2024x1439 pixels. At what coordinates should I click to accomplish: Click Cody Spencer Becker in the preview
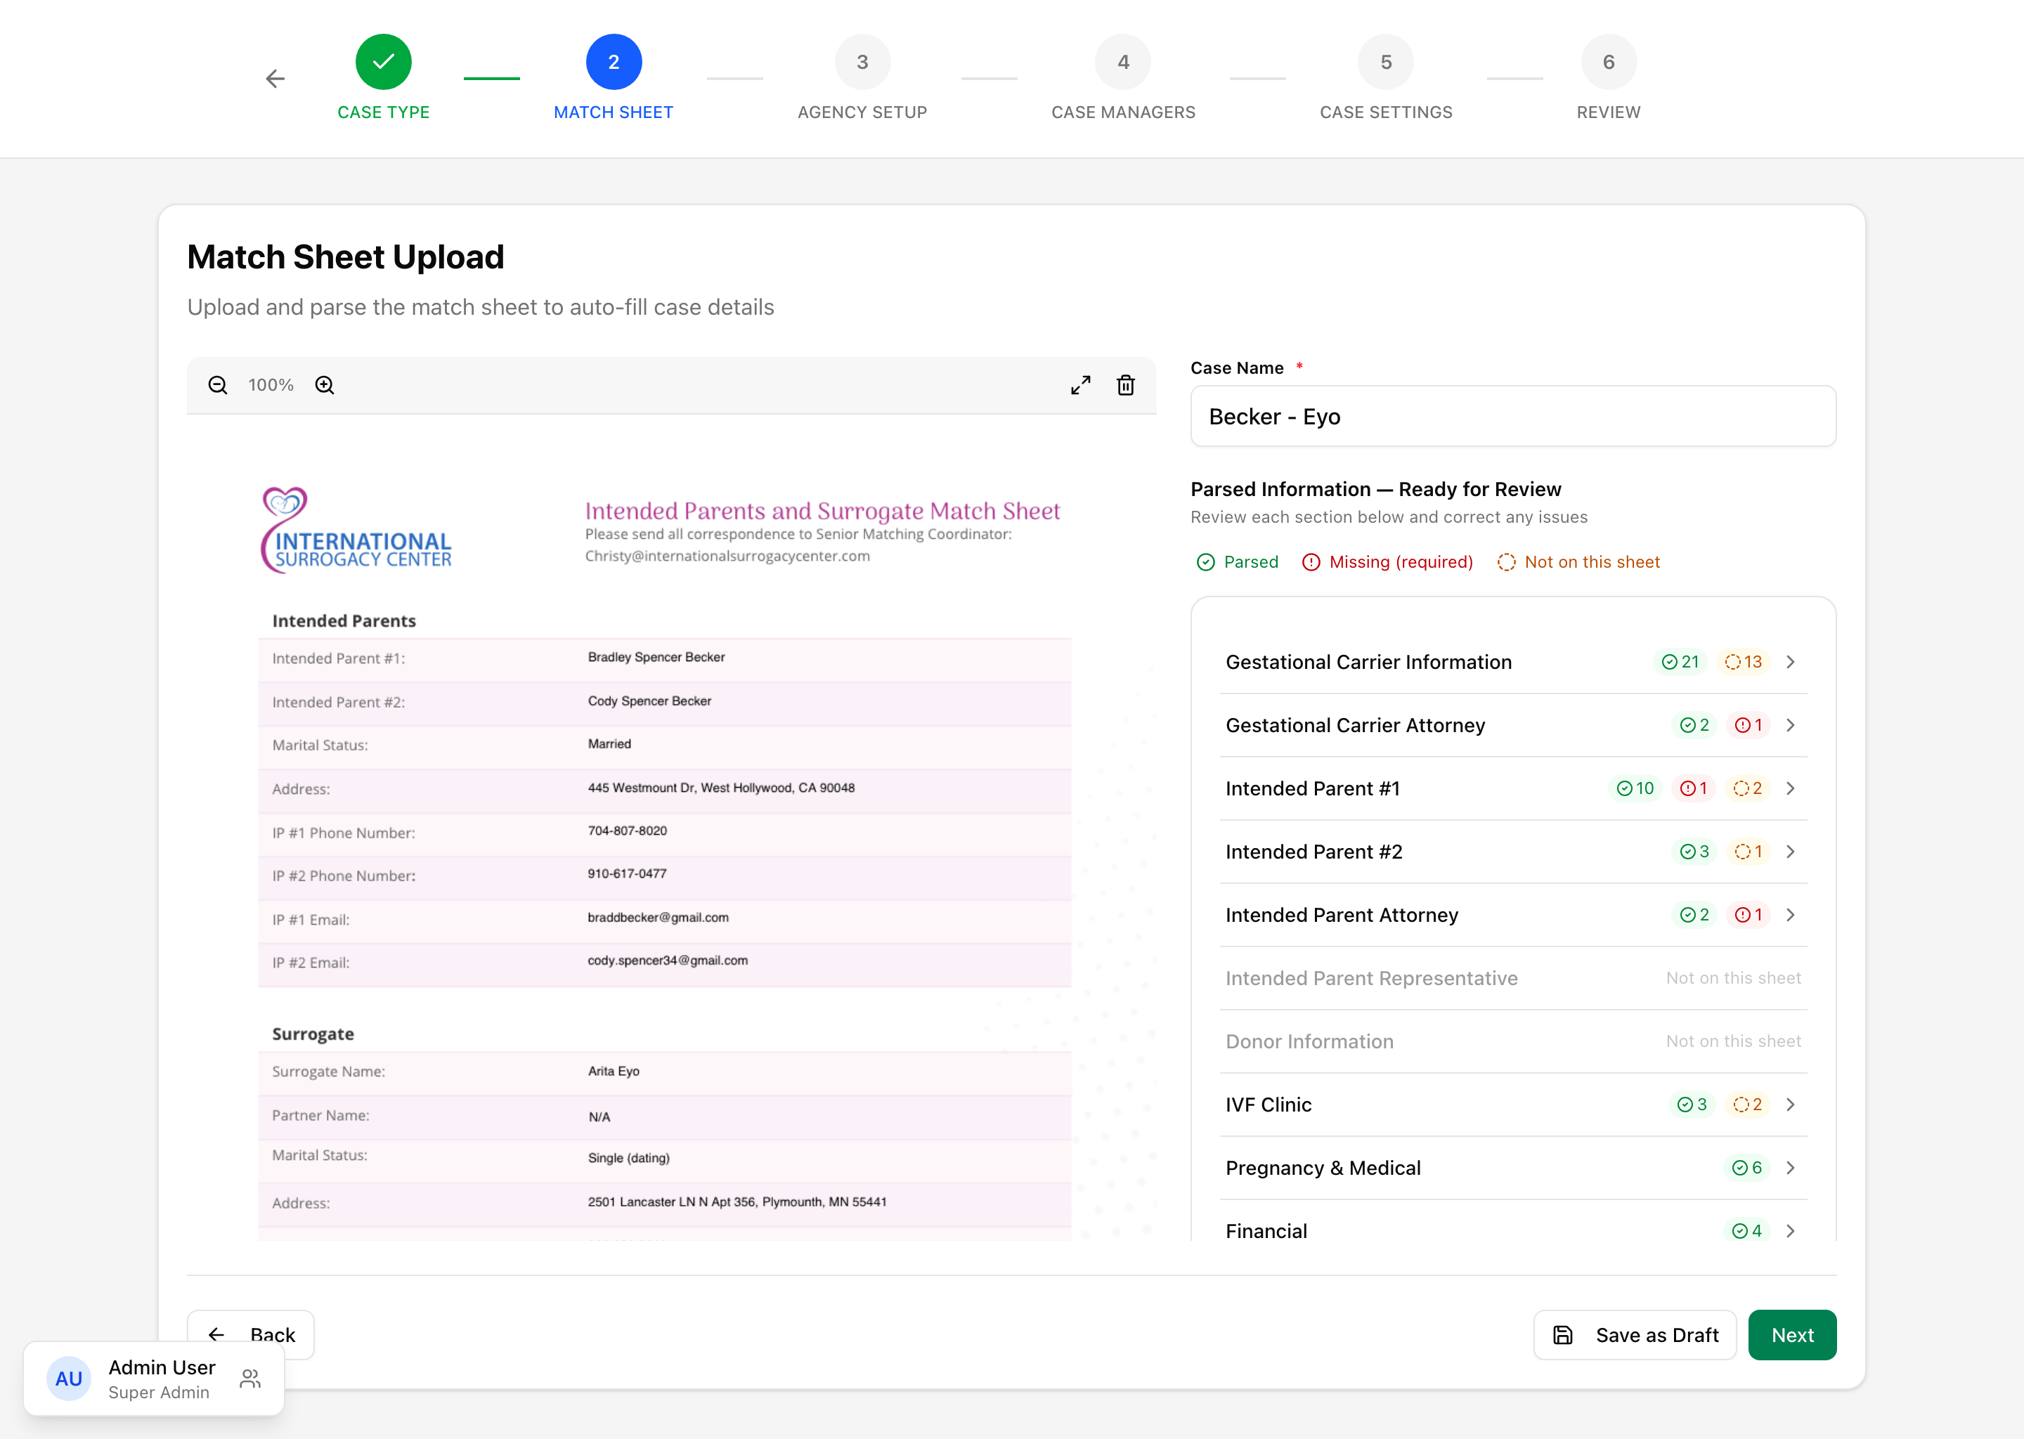[649, 701]
